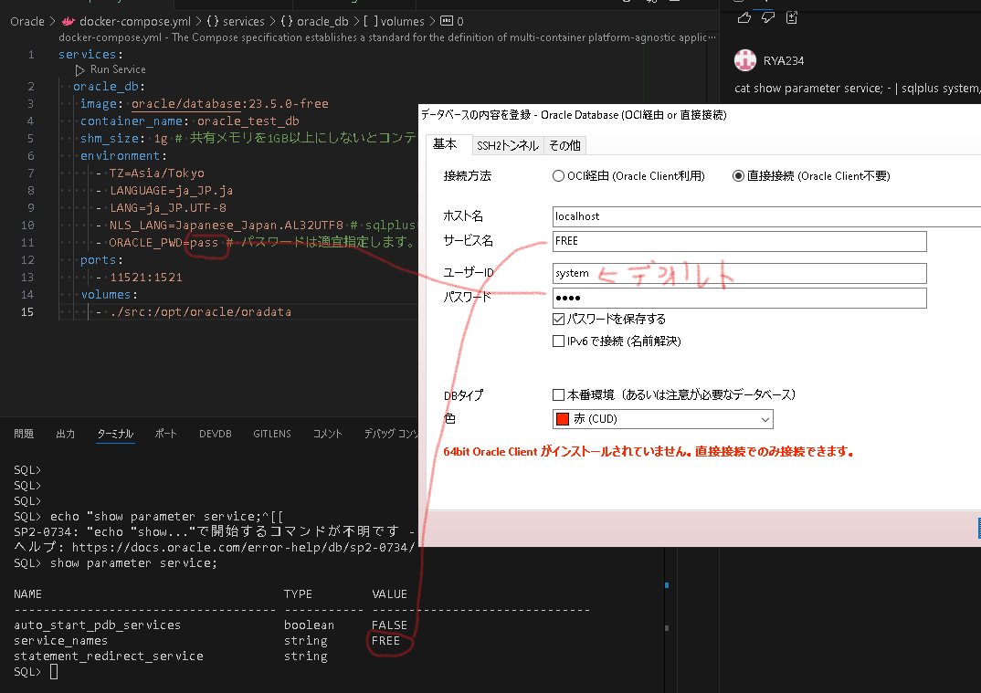Open the コメント panel tab
The image size is (981, 693).
(x=327, y=434)
